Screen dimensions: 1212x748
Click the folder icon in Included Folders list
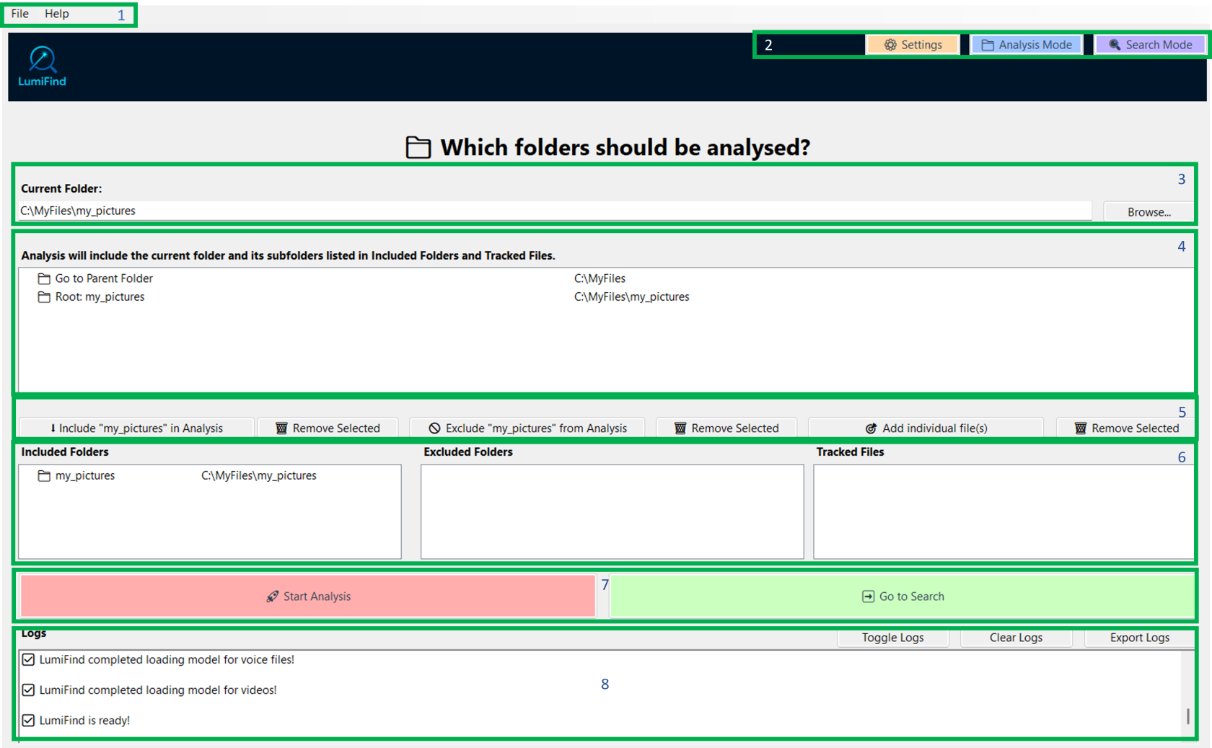pyautogui.click(x=44, y=475)
